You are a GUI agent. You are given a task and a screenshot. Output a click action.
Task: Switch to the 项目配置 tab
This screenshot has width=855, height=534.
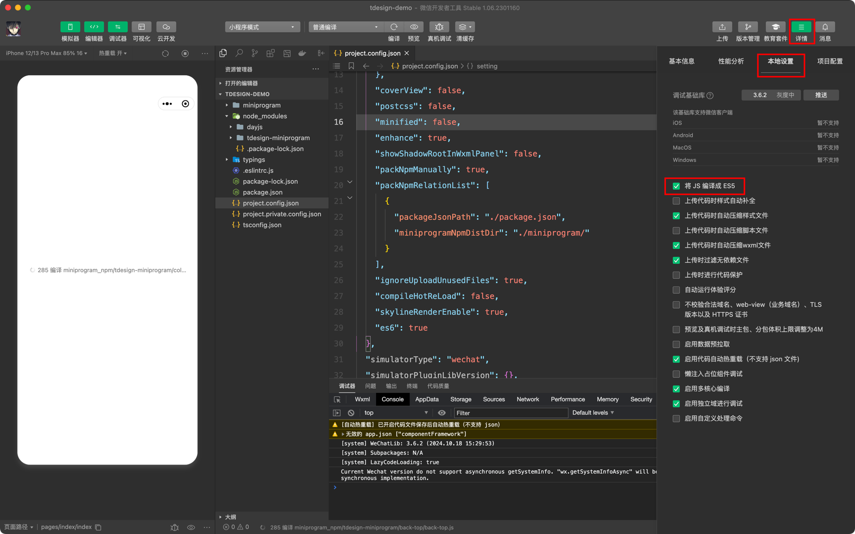(x=830, y=61)
